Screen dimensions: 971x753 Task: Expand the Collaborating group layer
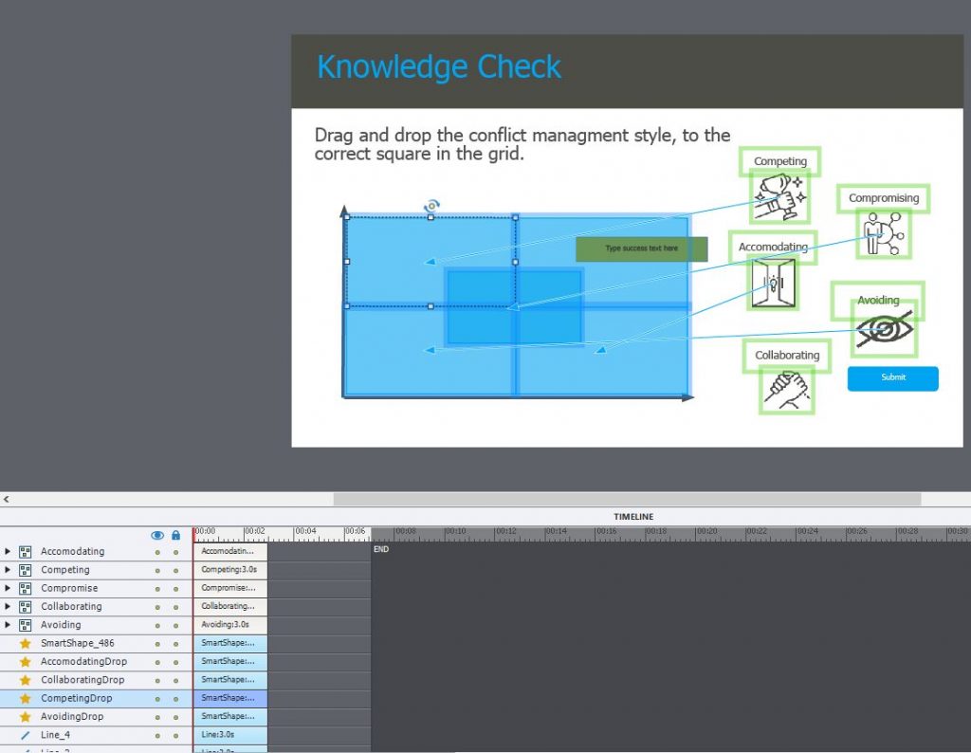8,607
